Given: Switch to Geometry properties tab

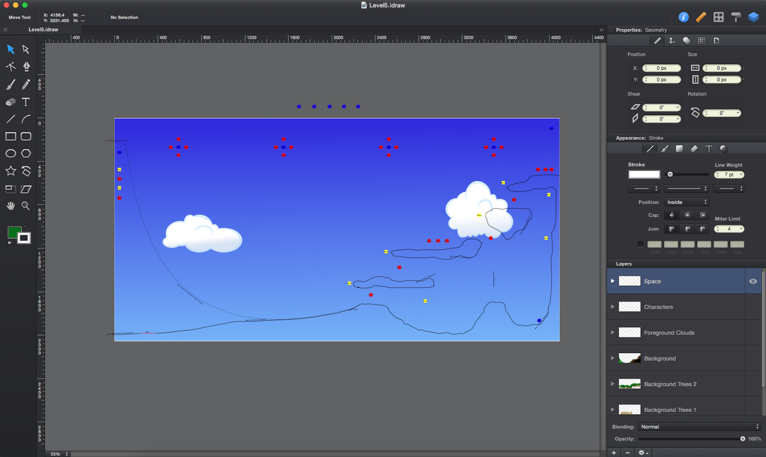Looking at the screenshot, I should pos(658,41).
